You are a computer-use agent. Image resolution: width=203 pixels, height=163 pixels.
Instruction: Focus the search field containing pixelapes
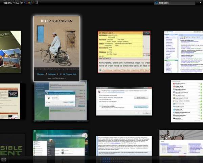175,3
